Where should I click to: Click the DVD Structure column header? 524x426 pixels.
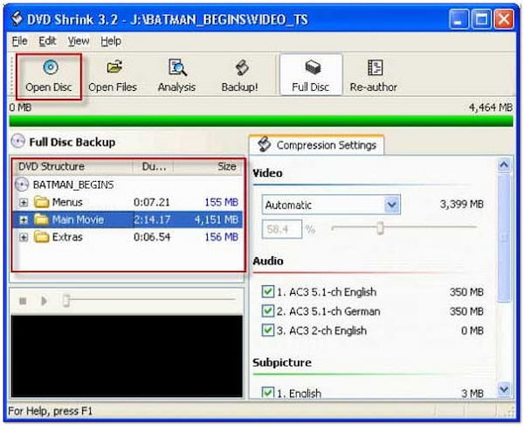[x=72, y=166]
